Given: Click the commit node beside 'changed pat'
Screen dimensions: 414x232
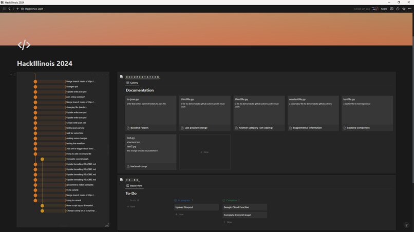Looking at the screenshot, I should coord(35,87).
